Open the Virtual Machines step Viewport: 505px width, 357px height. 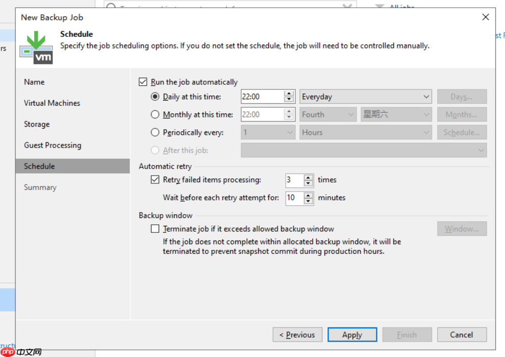pos(52,103)
